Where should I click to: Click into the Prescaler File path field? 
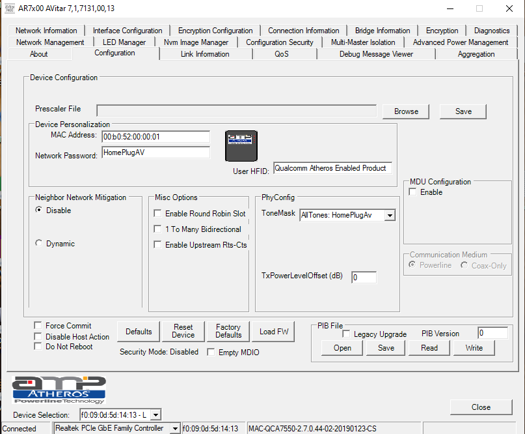click(x=236, y=111)
